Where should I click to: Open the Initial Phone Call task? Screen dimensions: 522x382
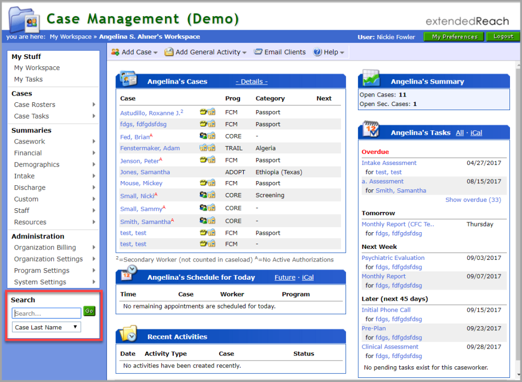386,310
